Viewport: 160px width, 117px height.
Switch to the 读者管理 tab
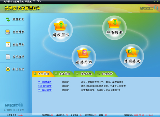(64, 74)
